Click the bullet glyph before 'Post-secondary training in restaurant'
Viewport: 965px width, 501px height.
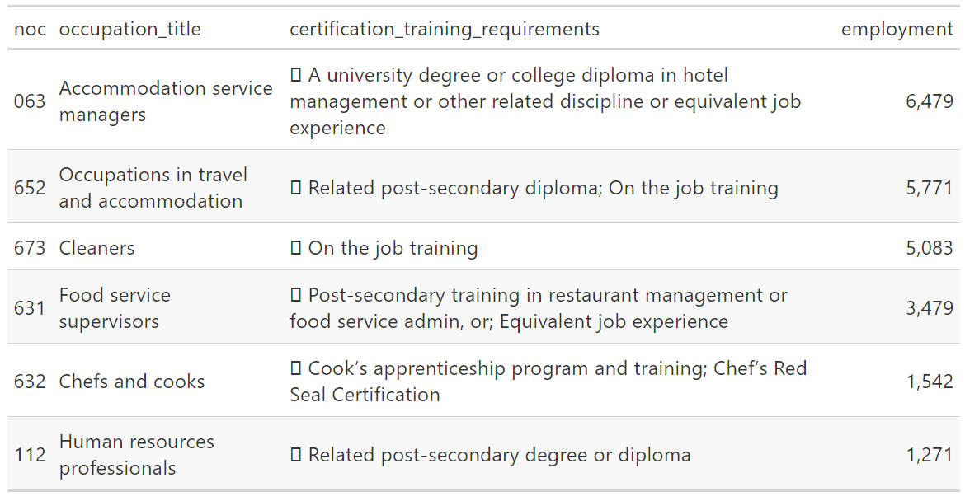(296, 296)
